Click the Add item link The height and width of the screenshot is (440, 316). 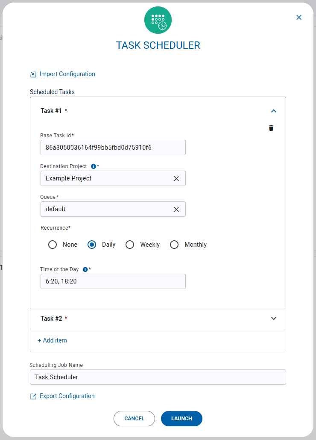pyautogui.click(x=52, y=340)
